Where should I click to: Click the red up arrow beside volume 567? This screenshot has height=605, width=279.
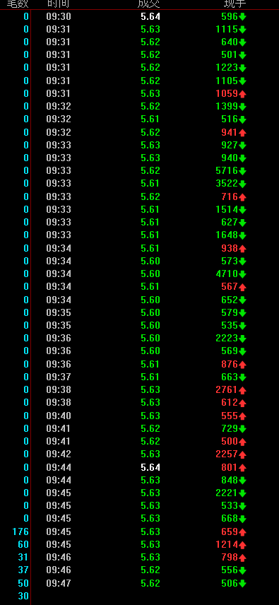click(242, 287)
